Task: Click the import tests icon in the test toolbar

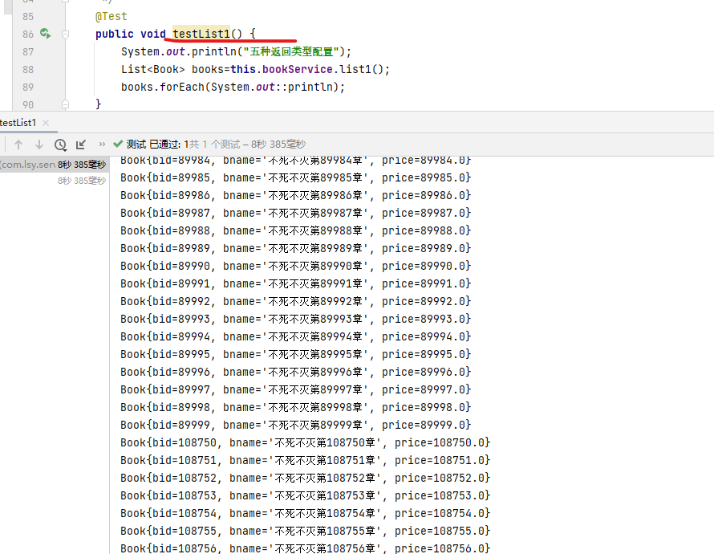Action: click(x=81, y=145)
